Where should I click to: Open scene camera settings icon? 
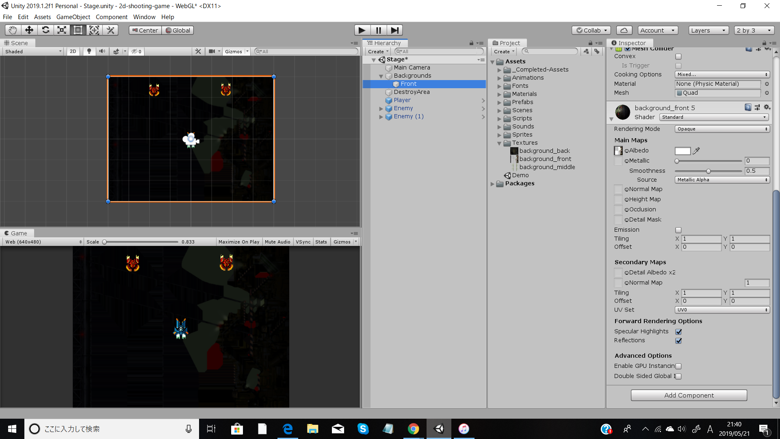(x=212, y=52)
